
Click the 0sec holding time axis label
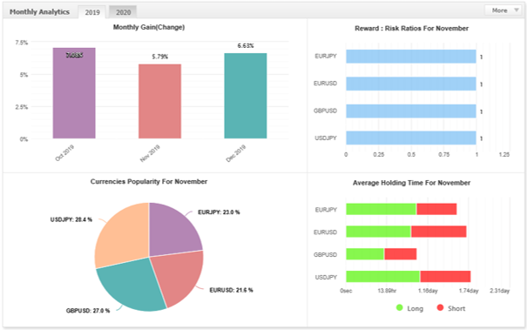(346, 291)
